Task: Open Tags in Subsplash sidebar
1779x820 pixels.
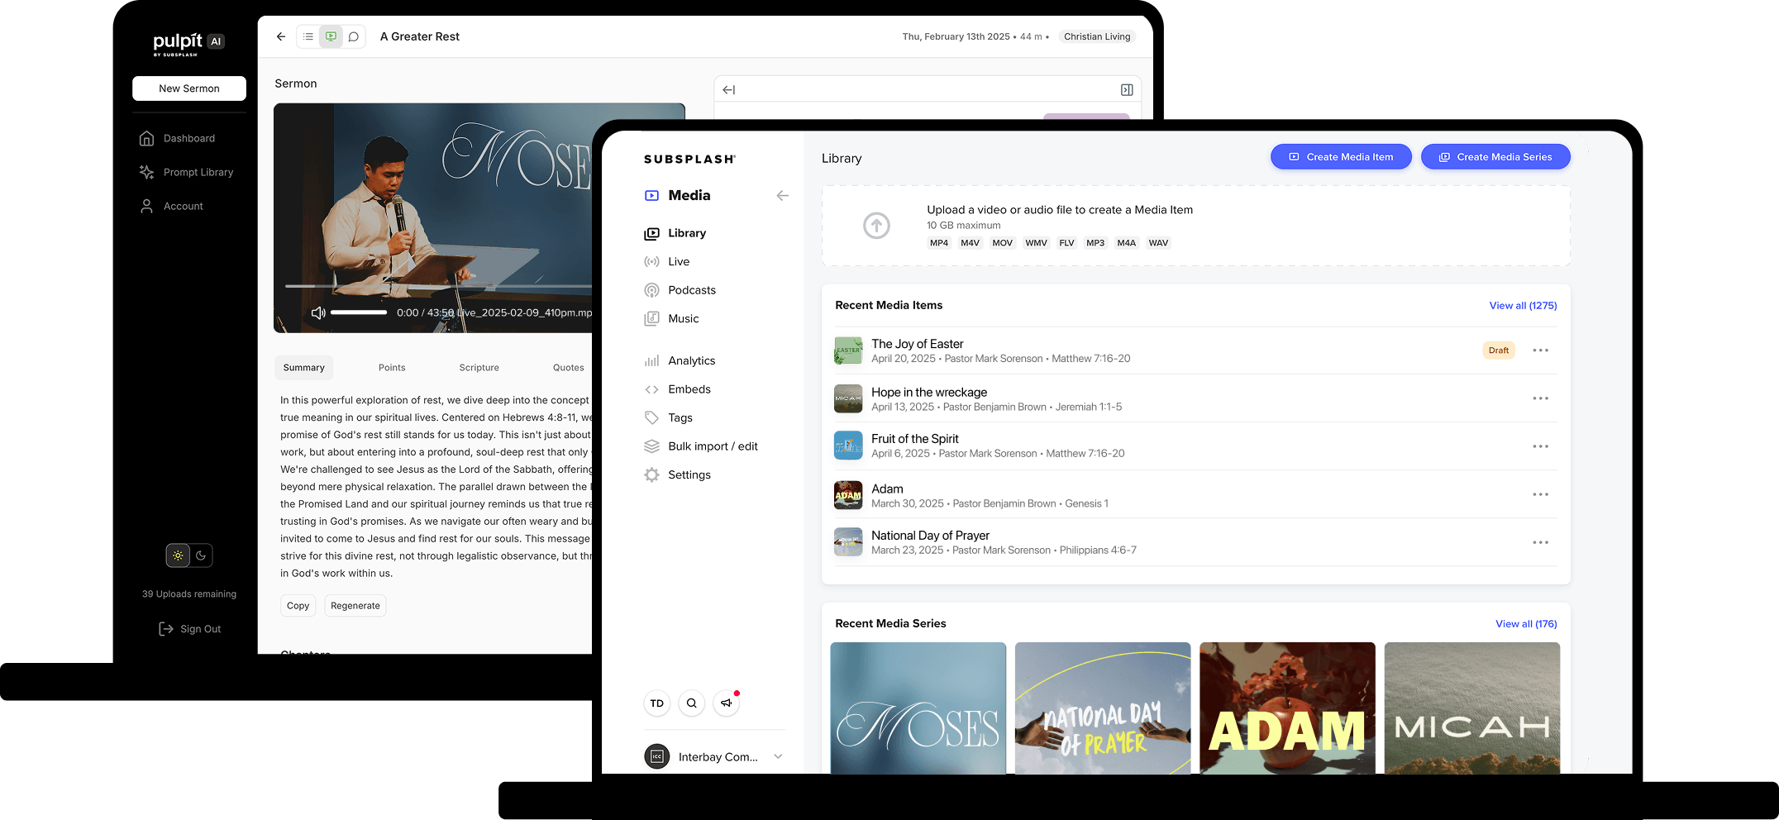Action: point(669,418)
